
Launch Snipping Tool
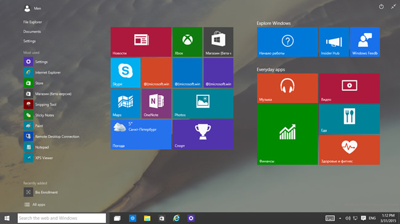(x=40, y=104)
